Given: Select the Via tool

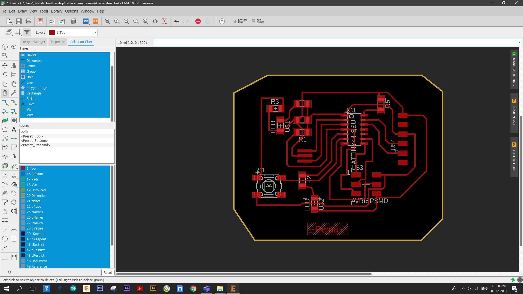Looking at the screenshot, I should pyautogui.click(x=5, y=120).
